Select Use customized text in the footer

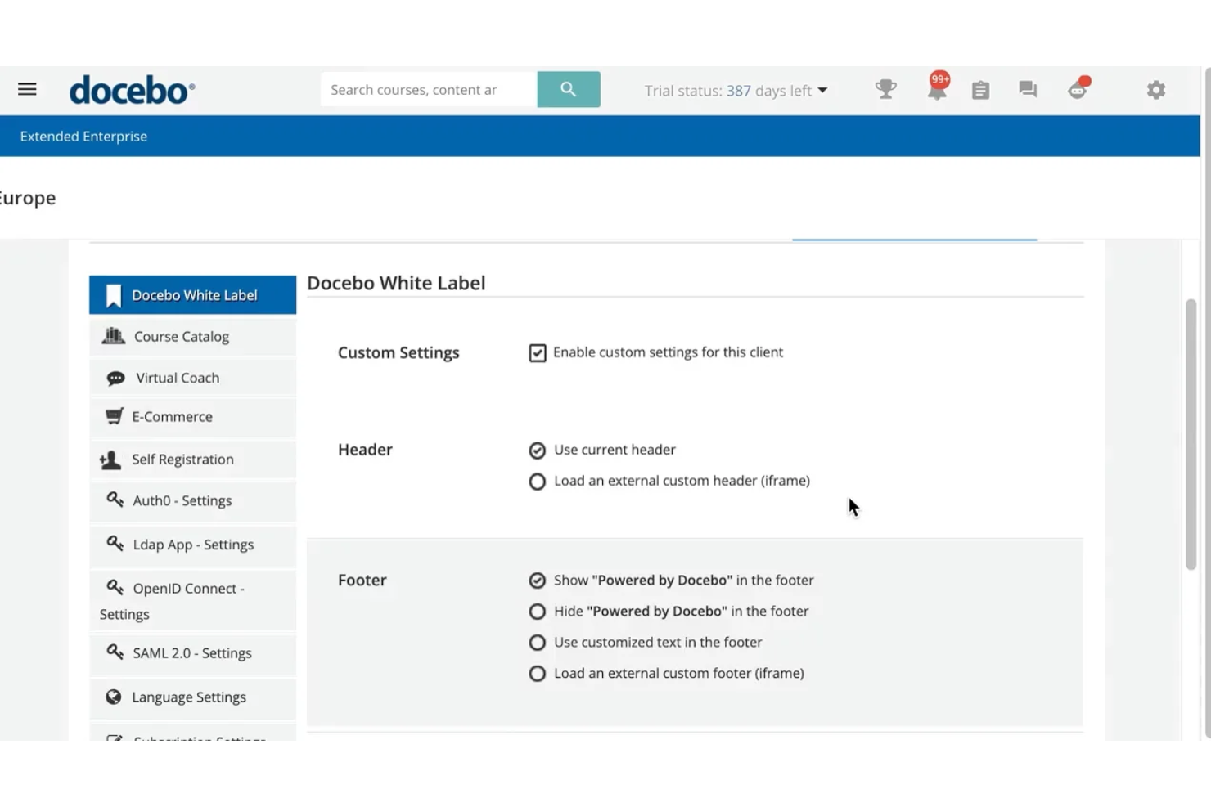coord(538,642)
